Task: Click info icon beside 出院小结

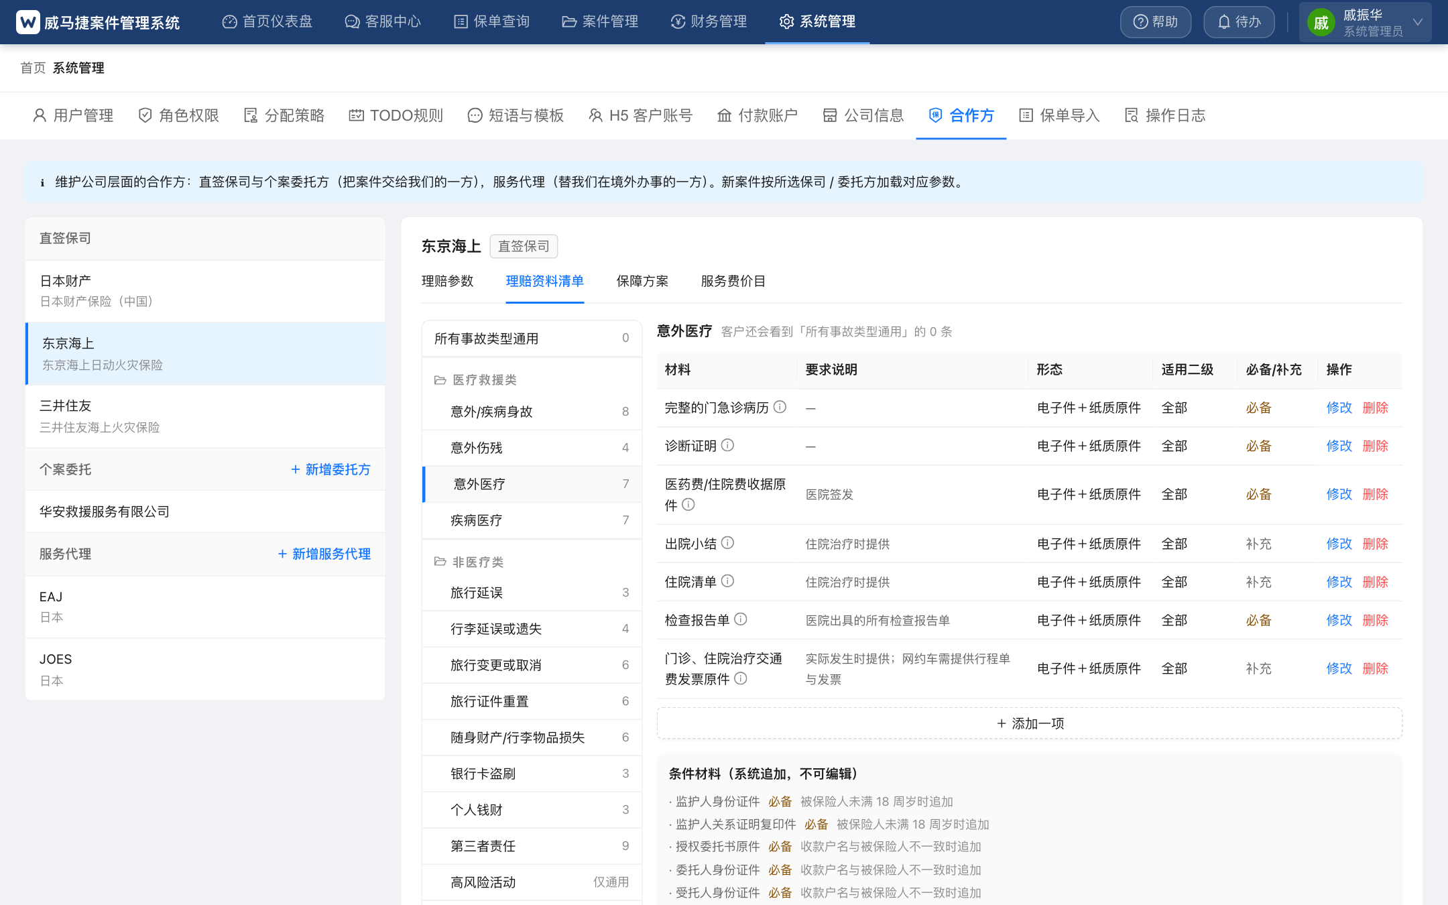Action: (x=727, y=543)
